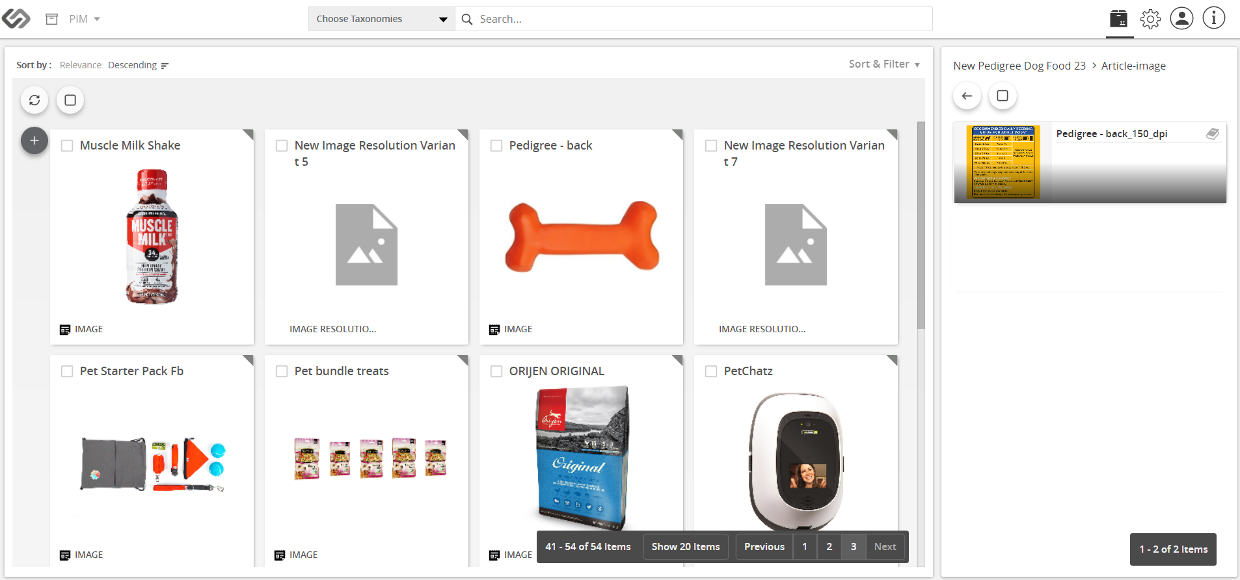Open the basket icon in header

(x=1119, y=19)
